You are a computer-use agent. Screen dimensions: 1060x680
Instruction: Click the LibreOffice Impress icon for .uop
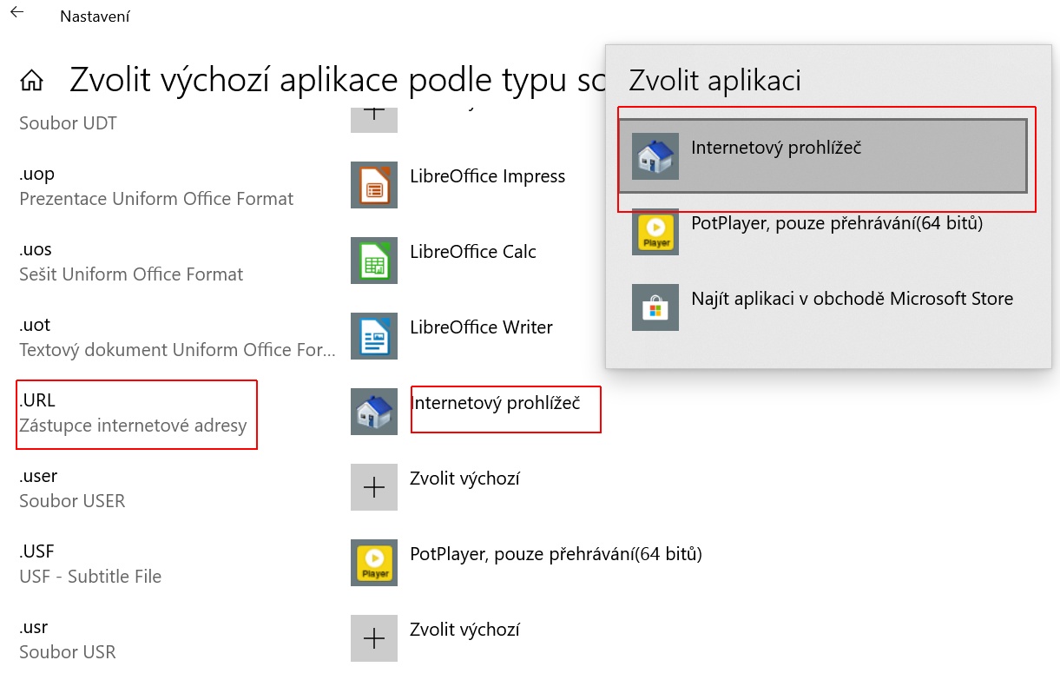pos(374,185)
